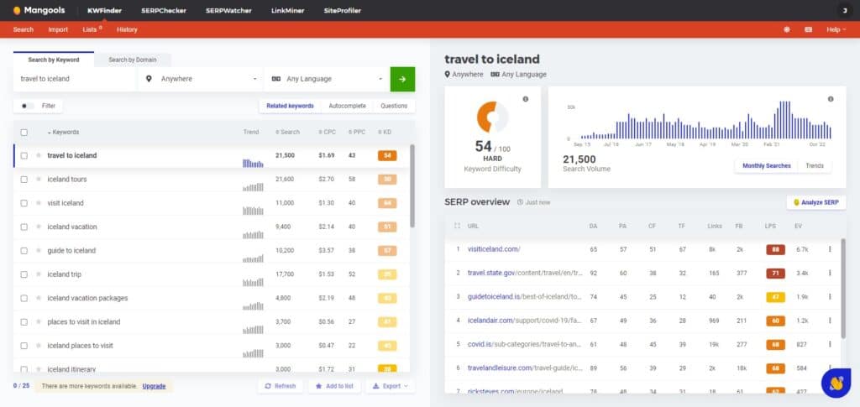Click the keyword search input field

pyautogui.click(x=76, y=79)
